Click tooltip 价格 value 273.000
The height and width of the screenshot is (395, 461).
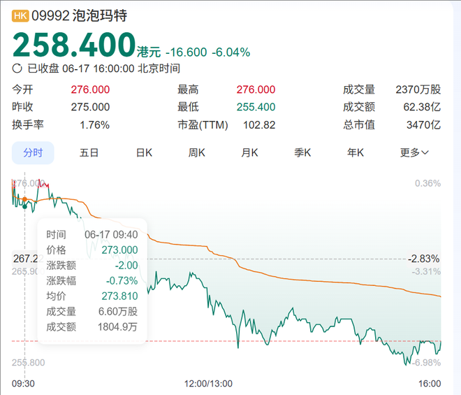(119, 250)
